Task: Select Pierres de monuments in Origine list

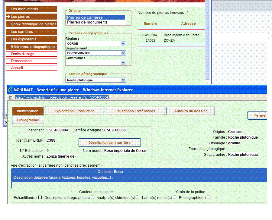Action: [87, 22]
